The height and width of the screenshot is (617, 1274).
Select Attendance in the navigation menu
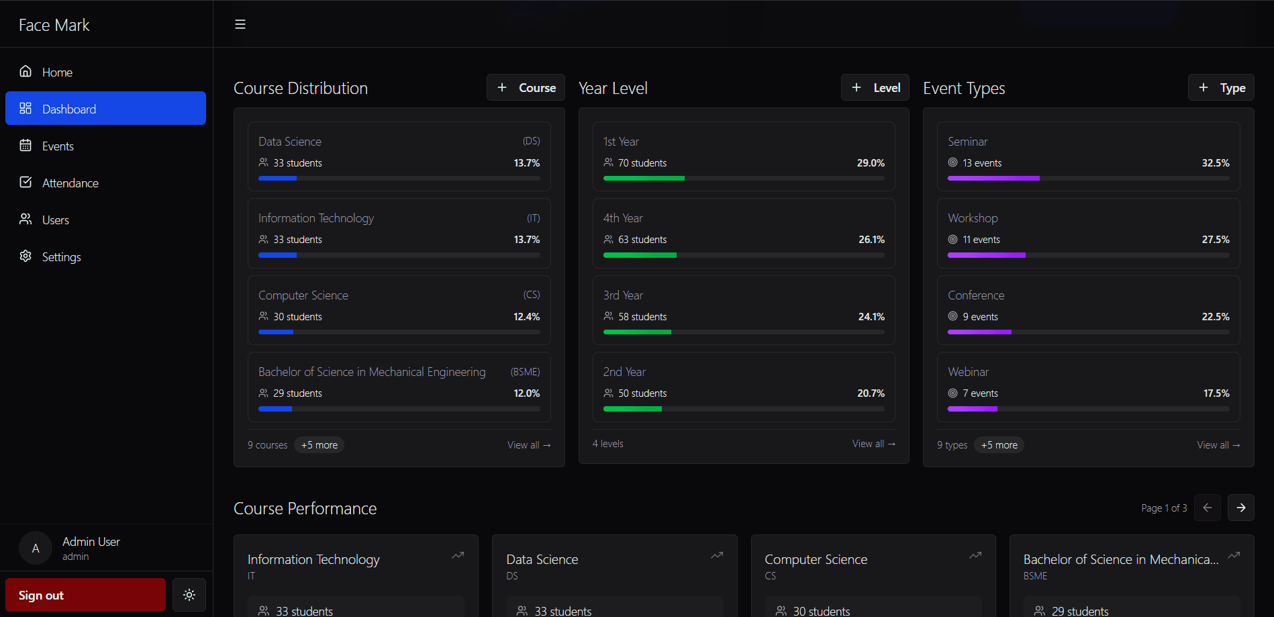point(70,182)
